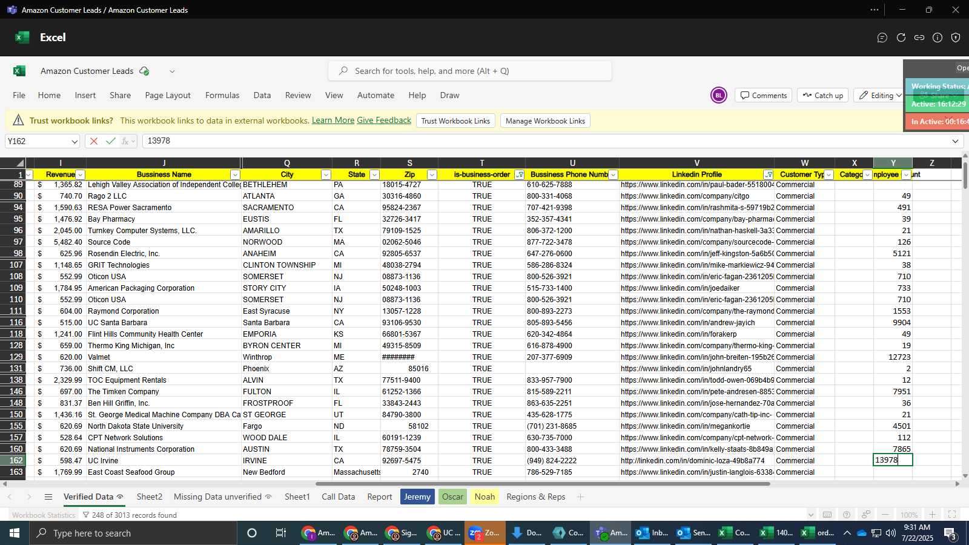Open Linkedin Profile applied filter button

click(768, 174)
